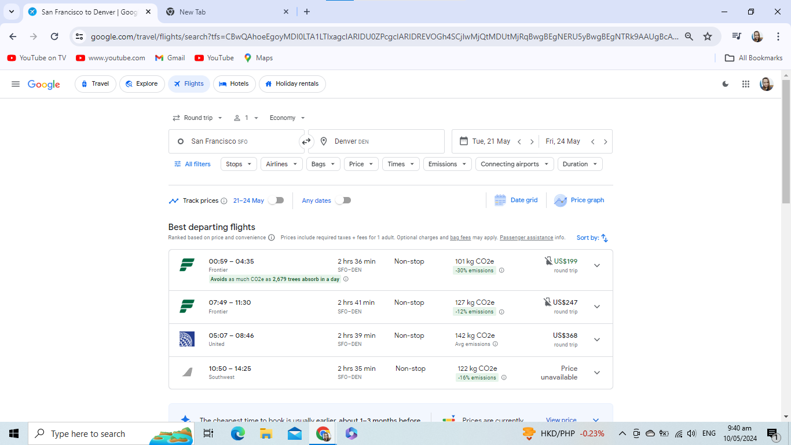Reload the page in Chrome
Image resolution: width=791 pixels, height=445 pixels.
[54, 37]
